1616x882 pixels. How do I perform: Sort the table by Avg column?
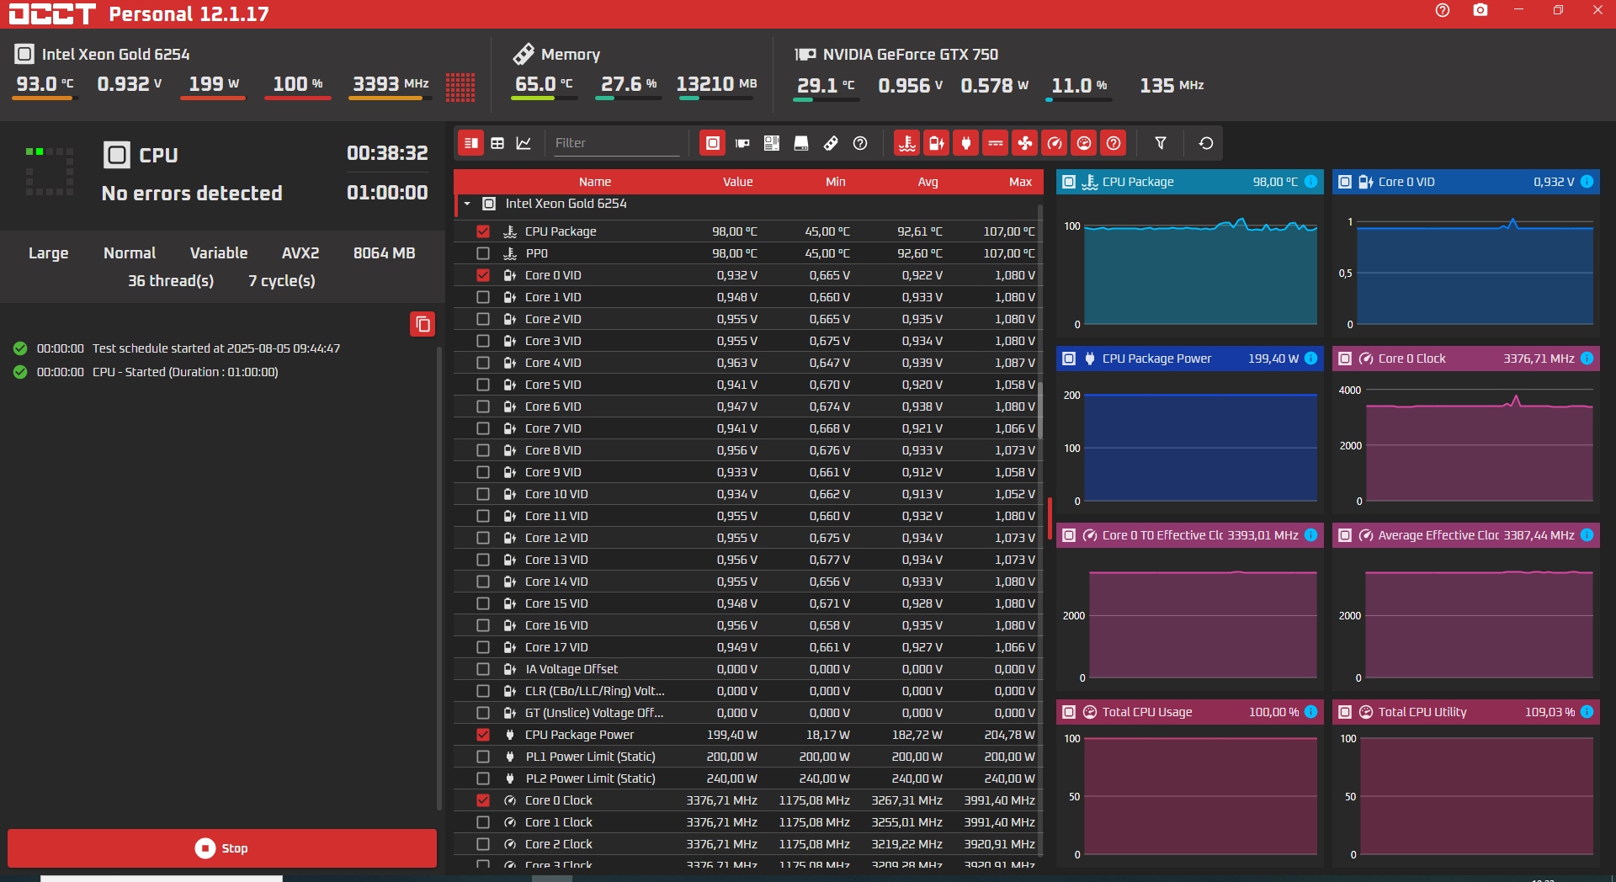coord(927,182)
